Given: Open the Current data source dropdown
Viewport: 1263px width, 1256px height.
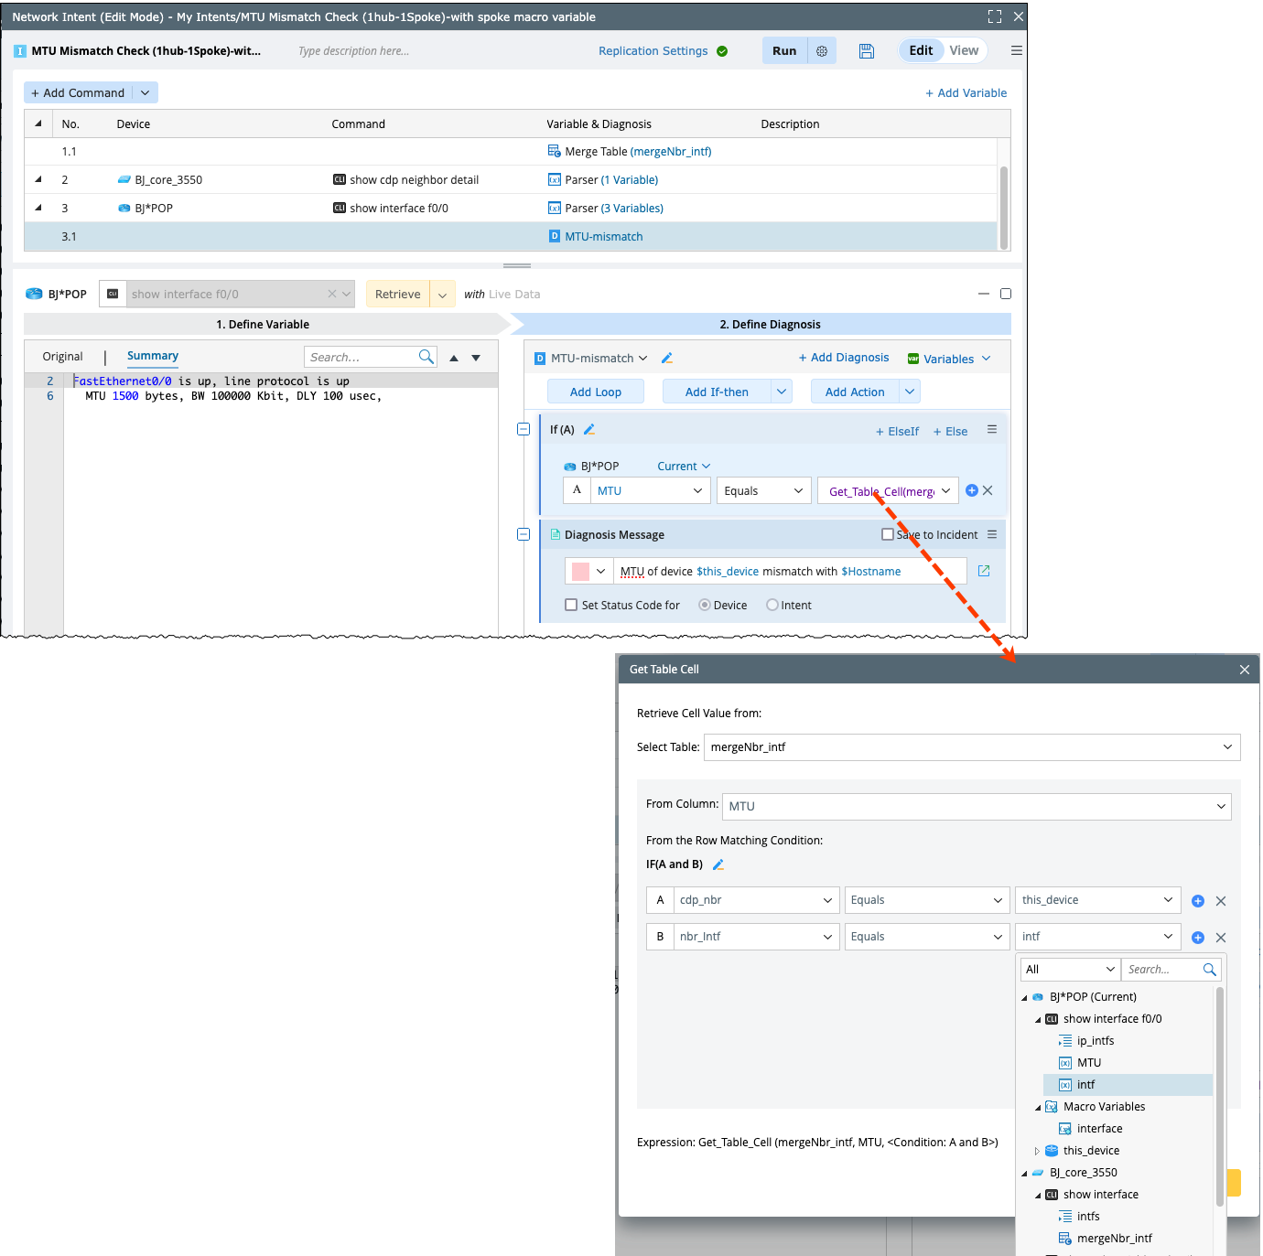Looking at the screenshot, I should (x=684, y=467).
